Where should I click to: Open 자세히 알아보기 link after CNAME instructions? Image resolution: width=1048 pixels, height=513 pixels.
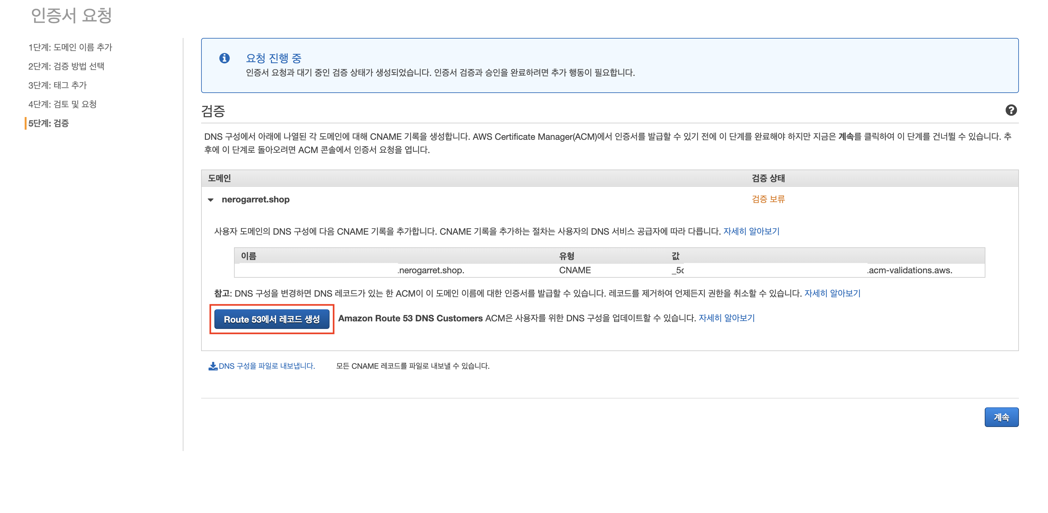pos(751,232)
